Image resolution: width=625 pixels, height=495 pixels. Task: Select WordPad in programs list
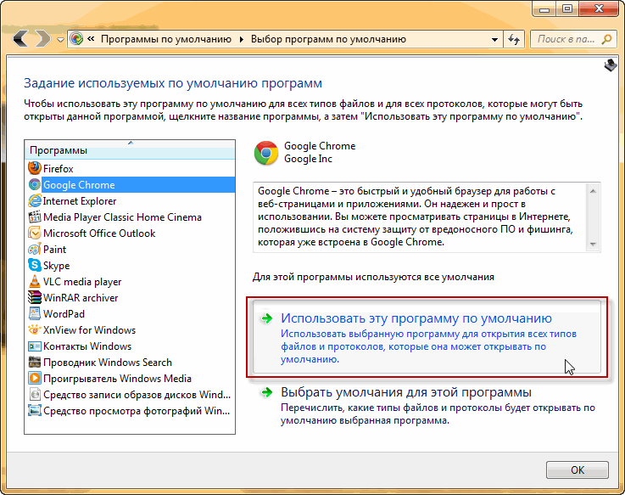(x=130, y=314)
